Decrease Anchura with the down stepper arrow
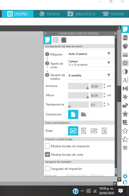Viewport: 129px width, 196px height. [x=104, y=88]
